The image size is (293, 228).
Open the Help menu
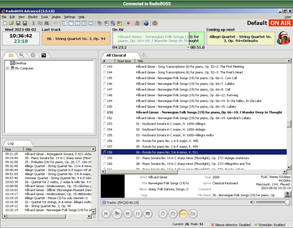pos(82,17)
